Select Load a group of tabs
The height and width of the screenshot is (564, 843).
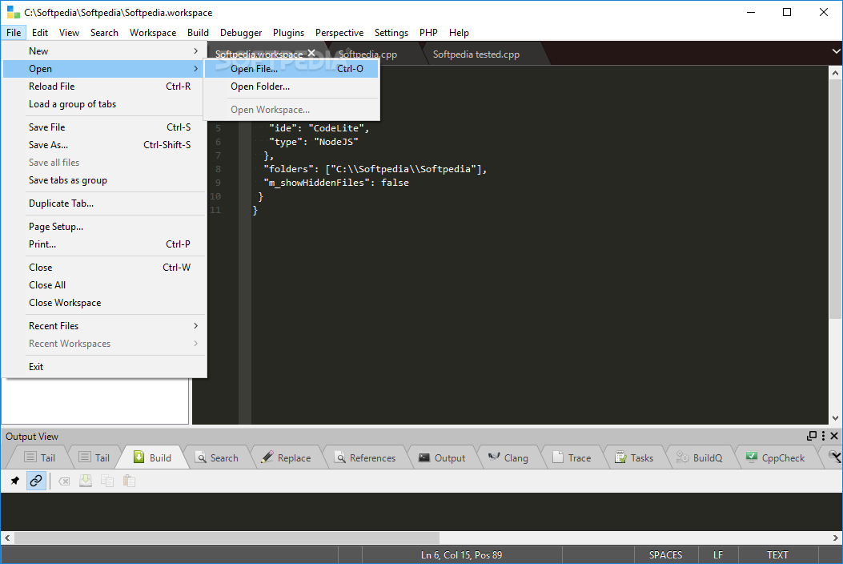[104, 104]
